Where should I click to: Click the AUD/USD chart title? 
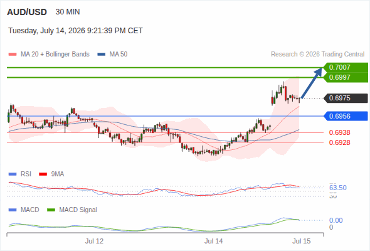27,12
